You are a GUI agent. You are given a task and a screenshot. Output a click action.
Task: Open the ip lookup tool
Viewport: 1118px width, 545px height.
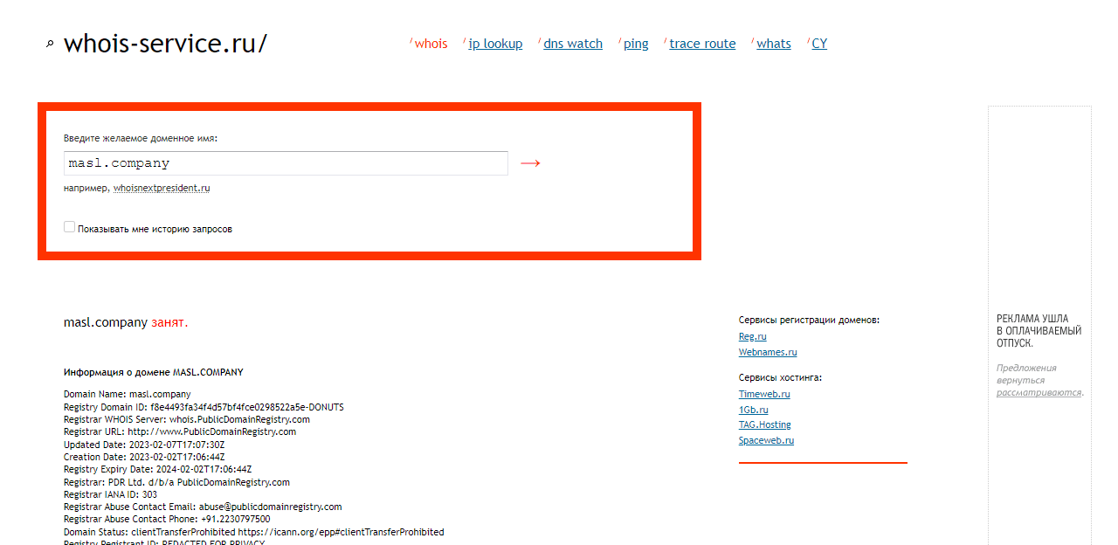[x=495, y=44]
